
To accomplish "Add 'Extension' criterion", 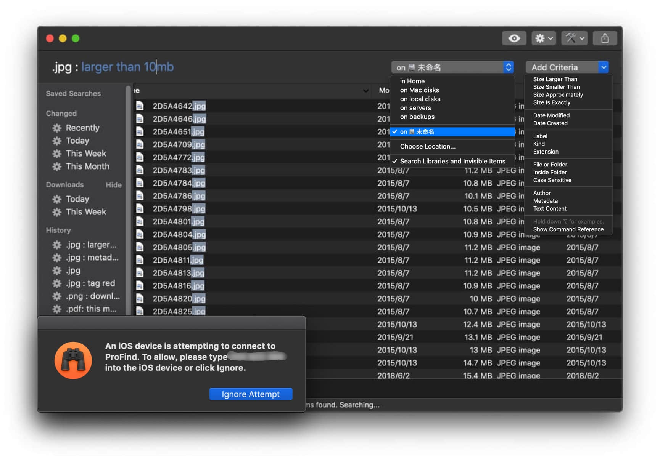I will [546, 152].
